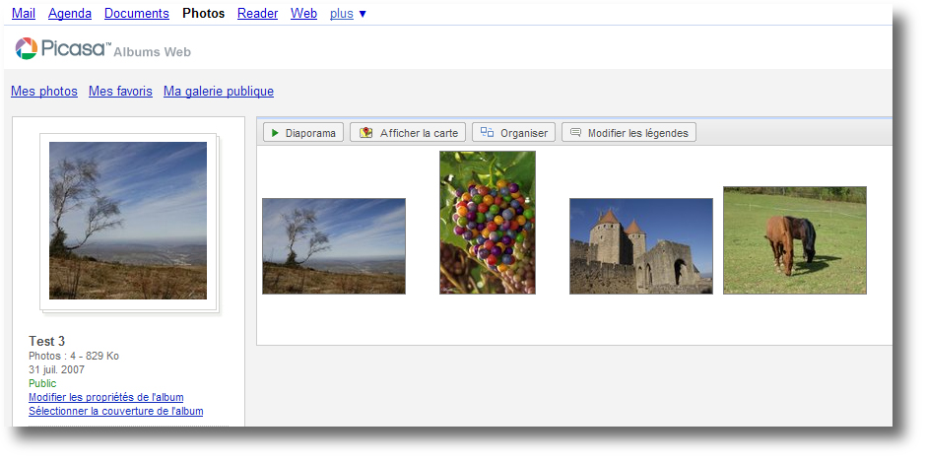This screenshot has width=926, height=462.
Task: Open Web from the top bar
Action: [x=303, y=14]
